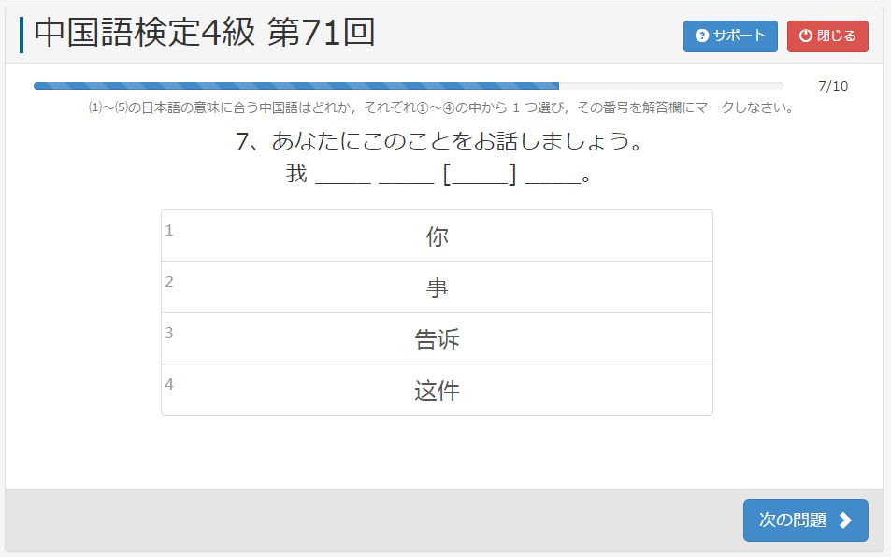Go to next question with 次の問題
891x557 pixels.
pos(805,521)
